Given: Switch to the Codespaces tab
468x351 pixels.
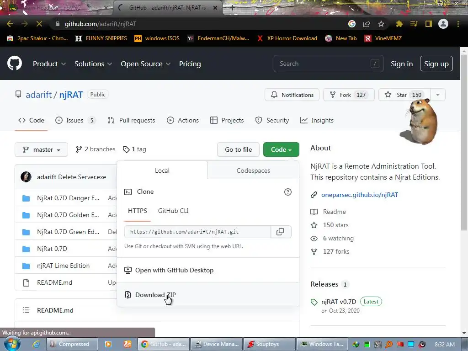Looking at the screenshot, I should (253, 170).
